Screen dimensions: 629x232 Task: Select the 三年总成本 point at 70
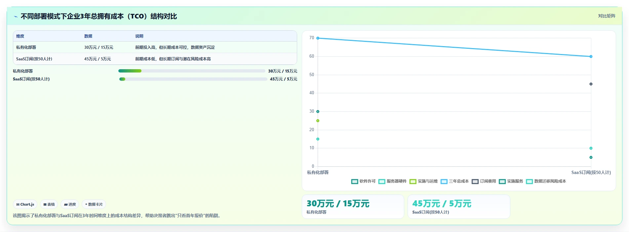coord(318,38)
